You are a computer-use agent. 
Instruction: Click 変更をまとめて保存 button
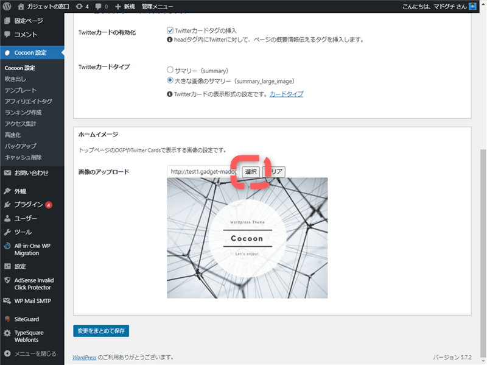(x=101, y=331)
